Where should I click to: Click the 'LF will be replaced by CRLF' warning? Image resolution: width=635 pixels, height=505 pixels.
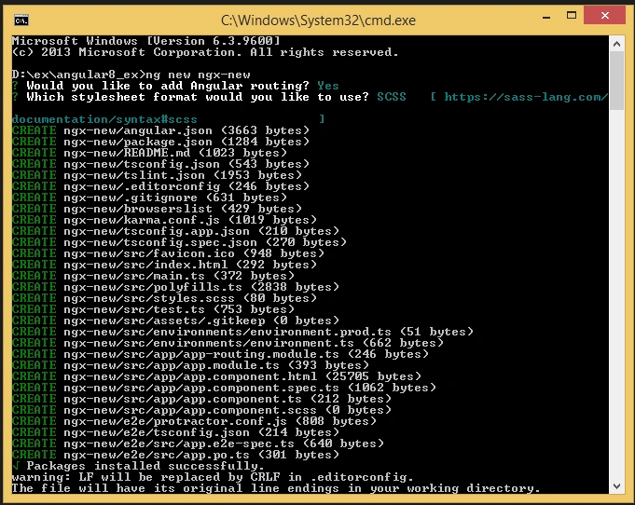coord(213,478)
